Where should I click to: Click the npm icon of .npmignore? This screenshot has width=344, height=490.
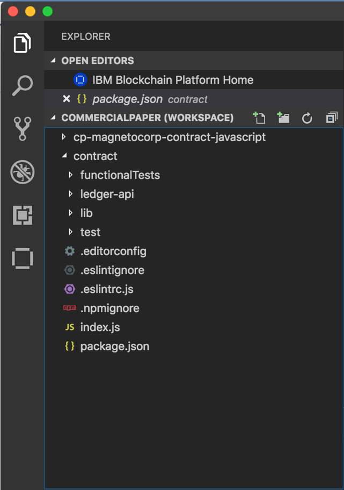[70, 308]
